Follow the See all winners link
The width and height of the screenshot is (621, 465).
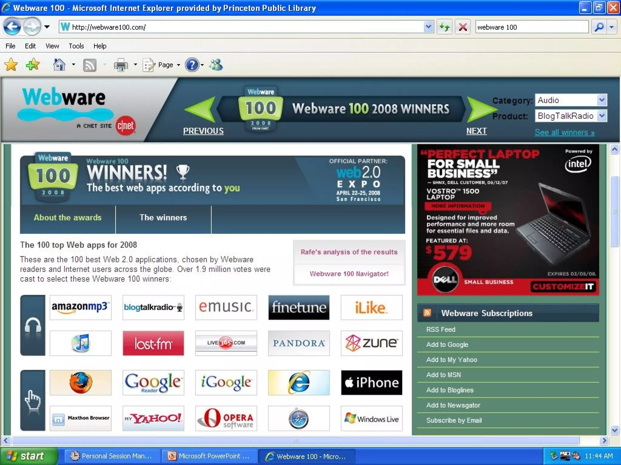[x=564, y=132]
